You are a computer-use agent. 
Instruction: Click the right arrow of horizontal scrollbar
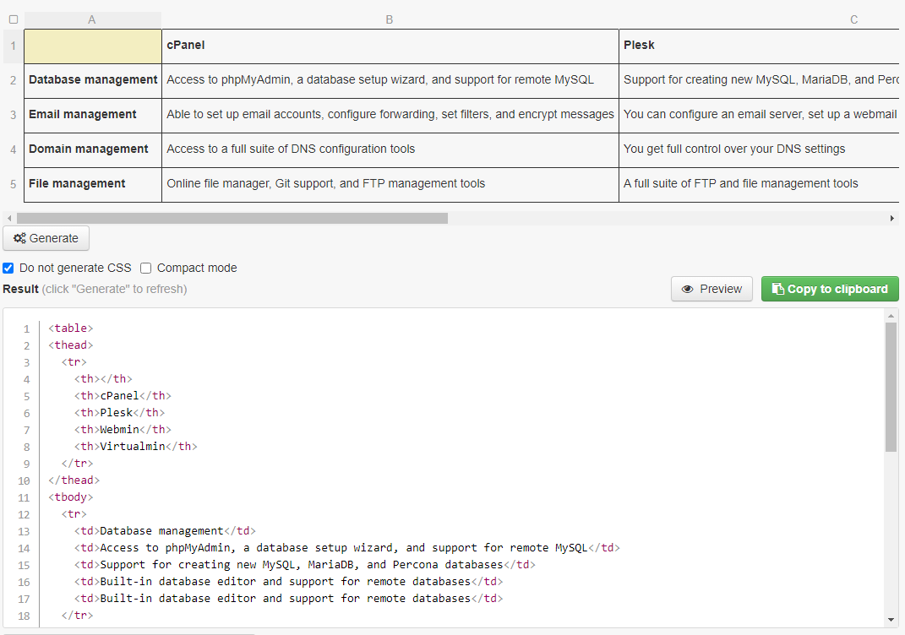click(x=892, y=218)
